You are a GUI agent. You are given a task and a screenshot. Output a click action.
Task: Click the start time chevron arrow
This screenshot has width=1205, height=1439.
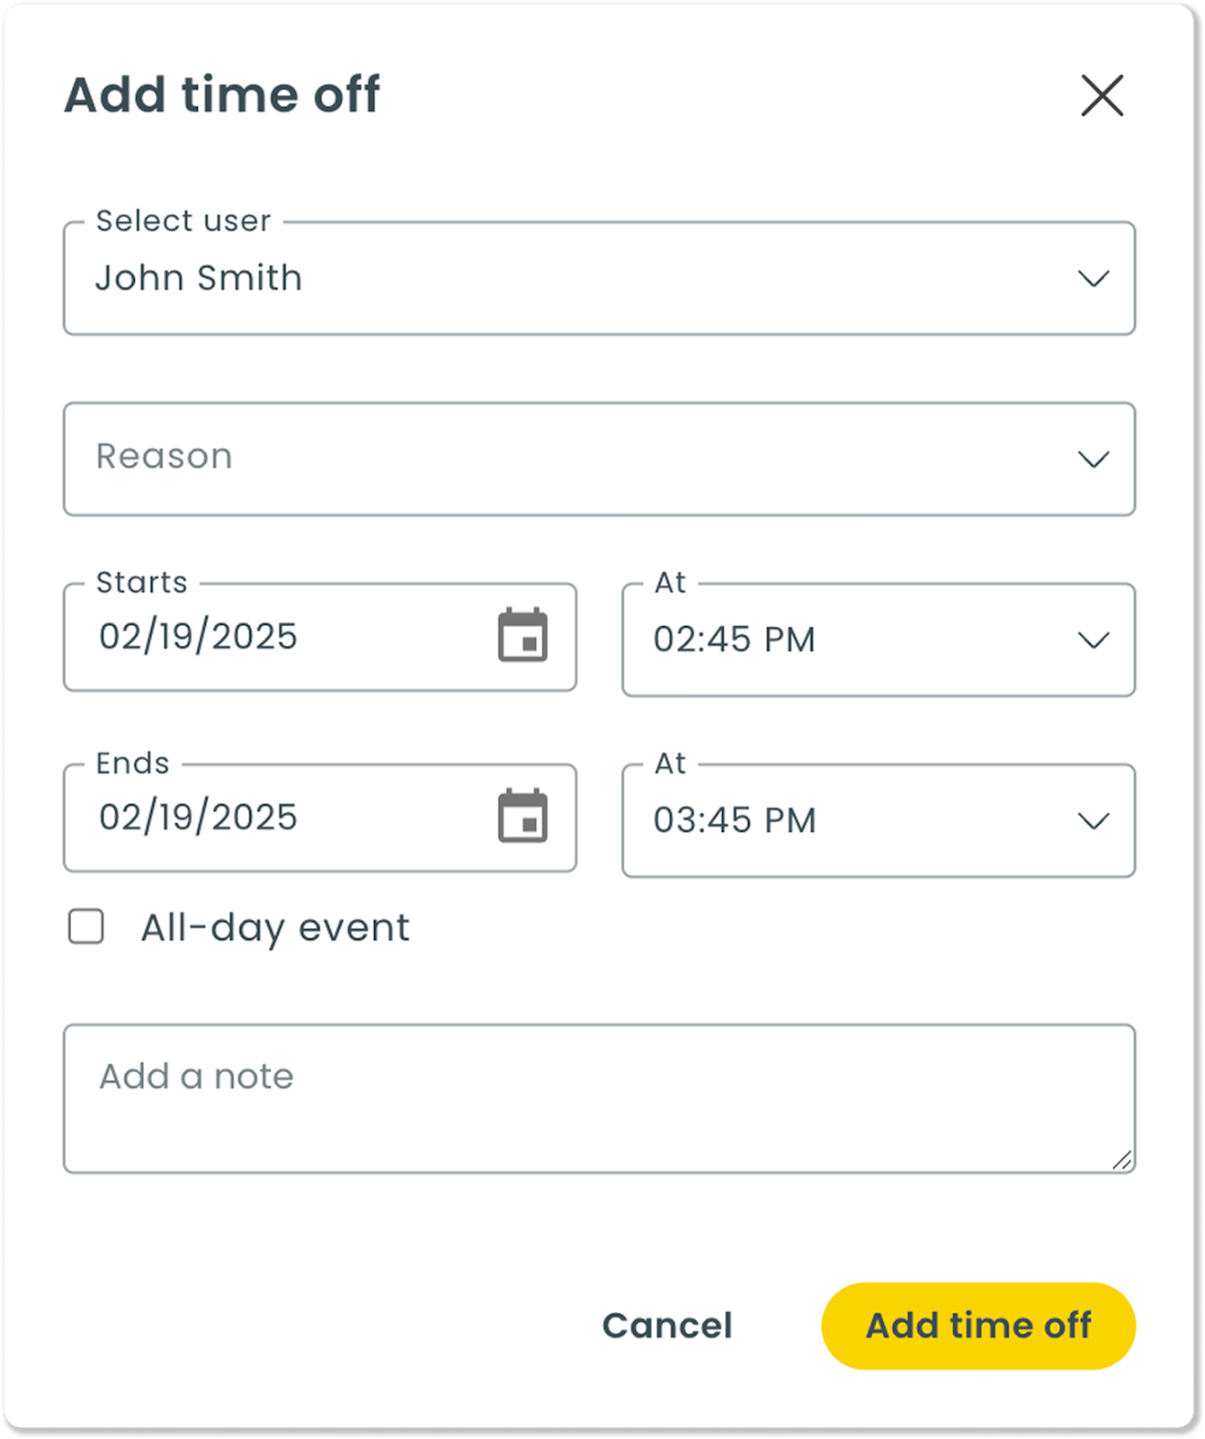coord(1093,640)
